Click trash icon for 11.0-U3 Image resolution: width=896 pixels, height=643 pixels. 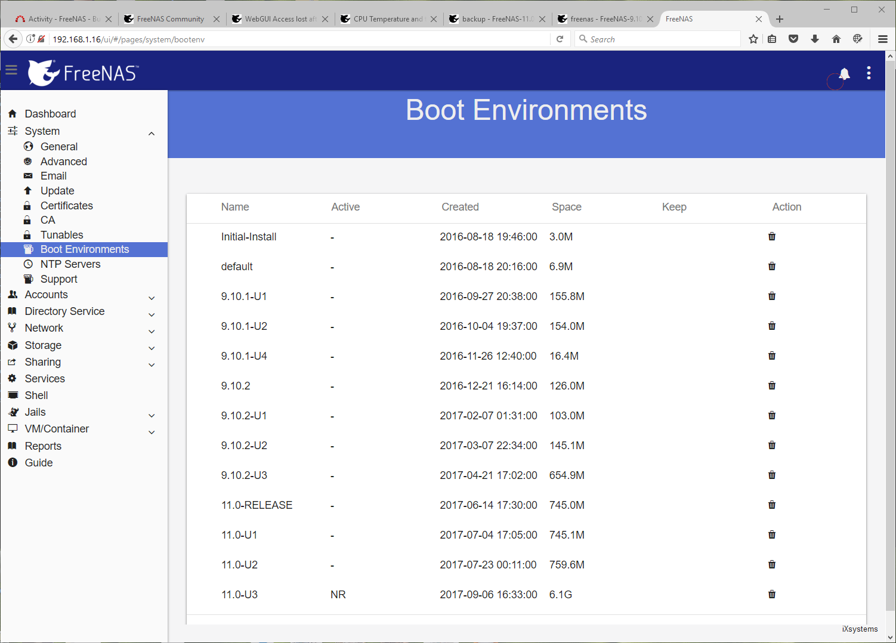772,595
